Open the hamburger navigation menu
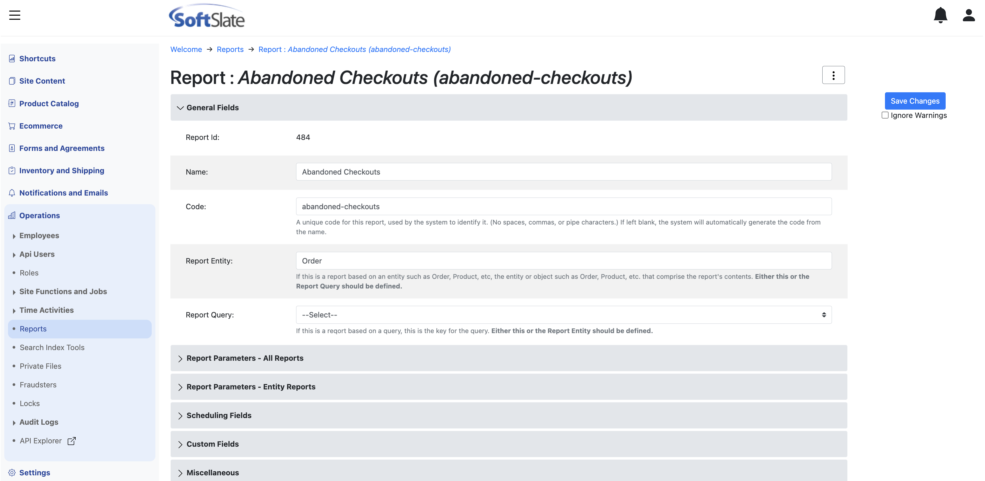 point(15,15)
